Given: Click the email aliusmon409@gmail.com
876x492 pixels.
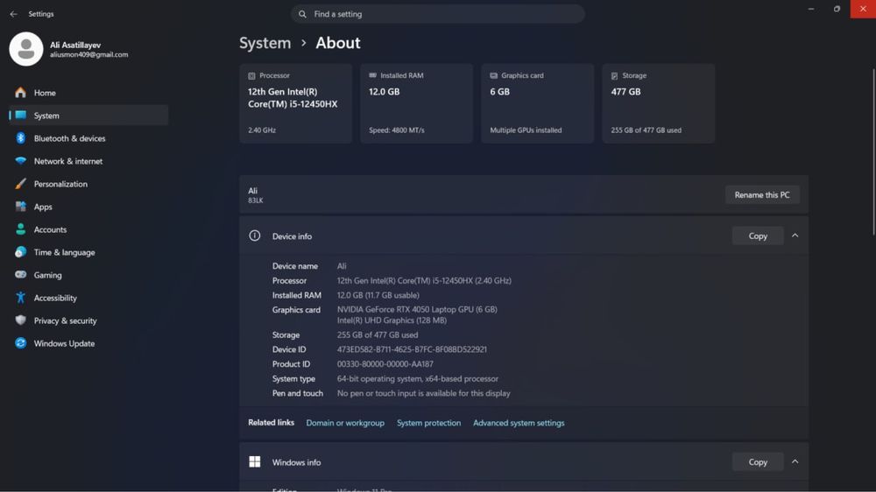Looking at the screenshot, I should pos(88,55).
